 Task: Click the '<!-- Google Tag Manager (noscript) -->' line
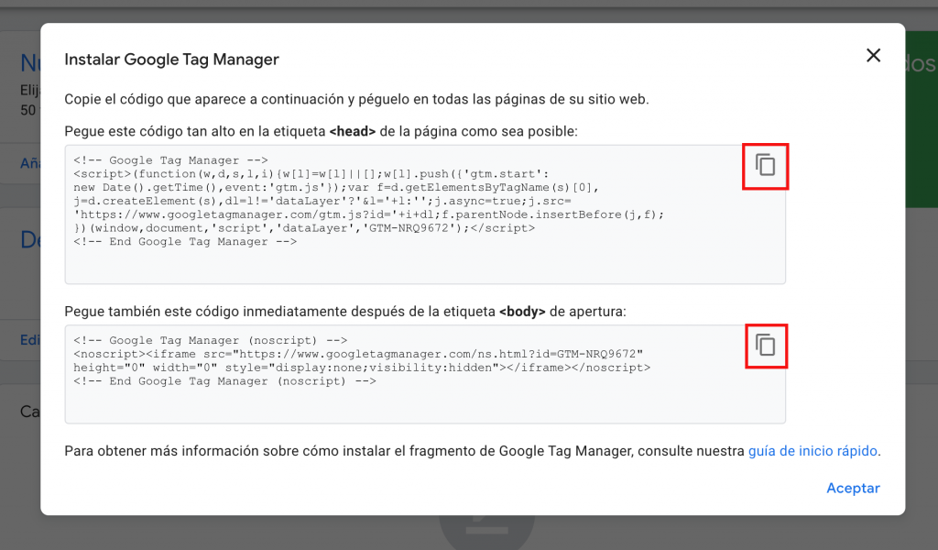click(210, 340)
